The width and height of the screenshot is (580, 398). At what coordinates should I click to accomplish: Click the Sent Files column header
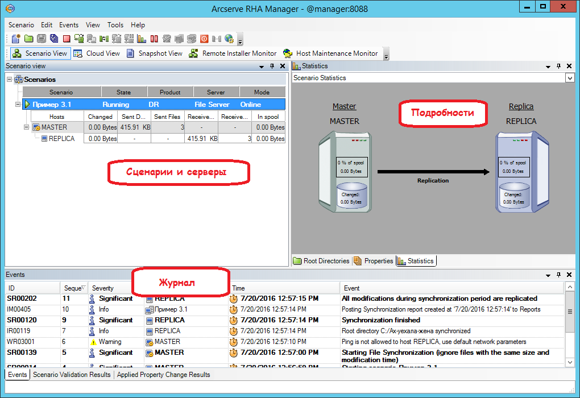tap(167, 117)
